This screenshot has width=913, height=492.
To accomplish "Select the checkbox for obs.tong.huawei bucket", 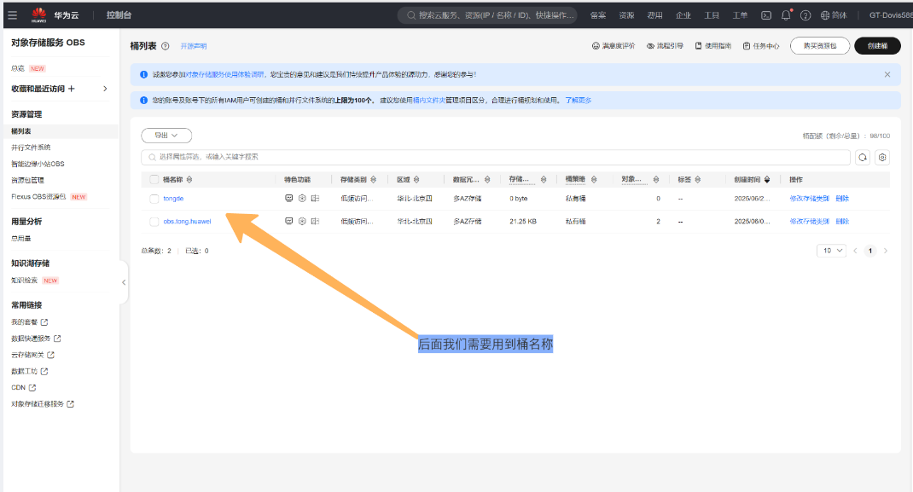I will click(154, 222).
